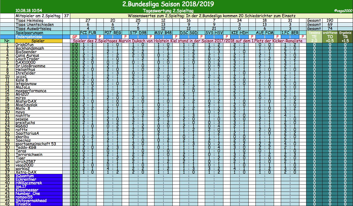Select blue player cell 'Shitovernokhead'
Viewport: 353px width, 206px height.
(38, 201)
